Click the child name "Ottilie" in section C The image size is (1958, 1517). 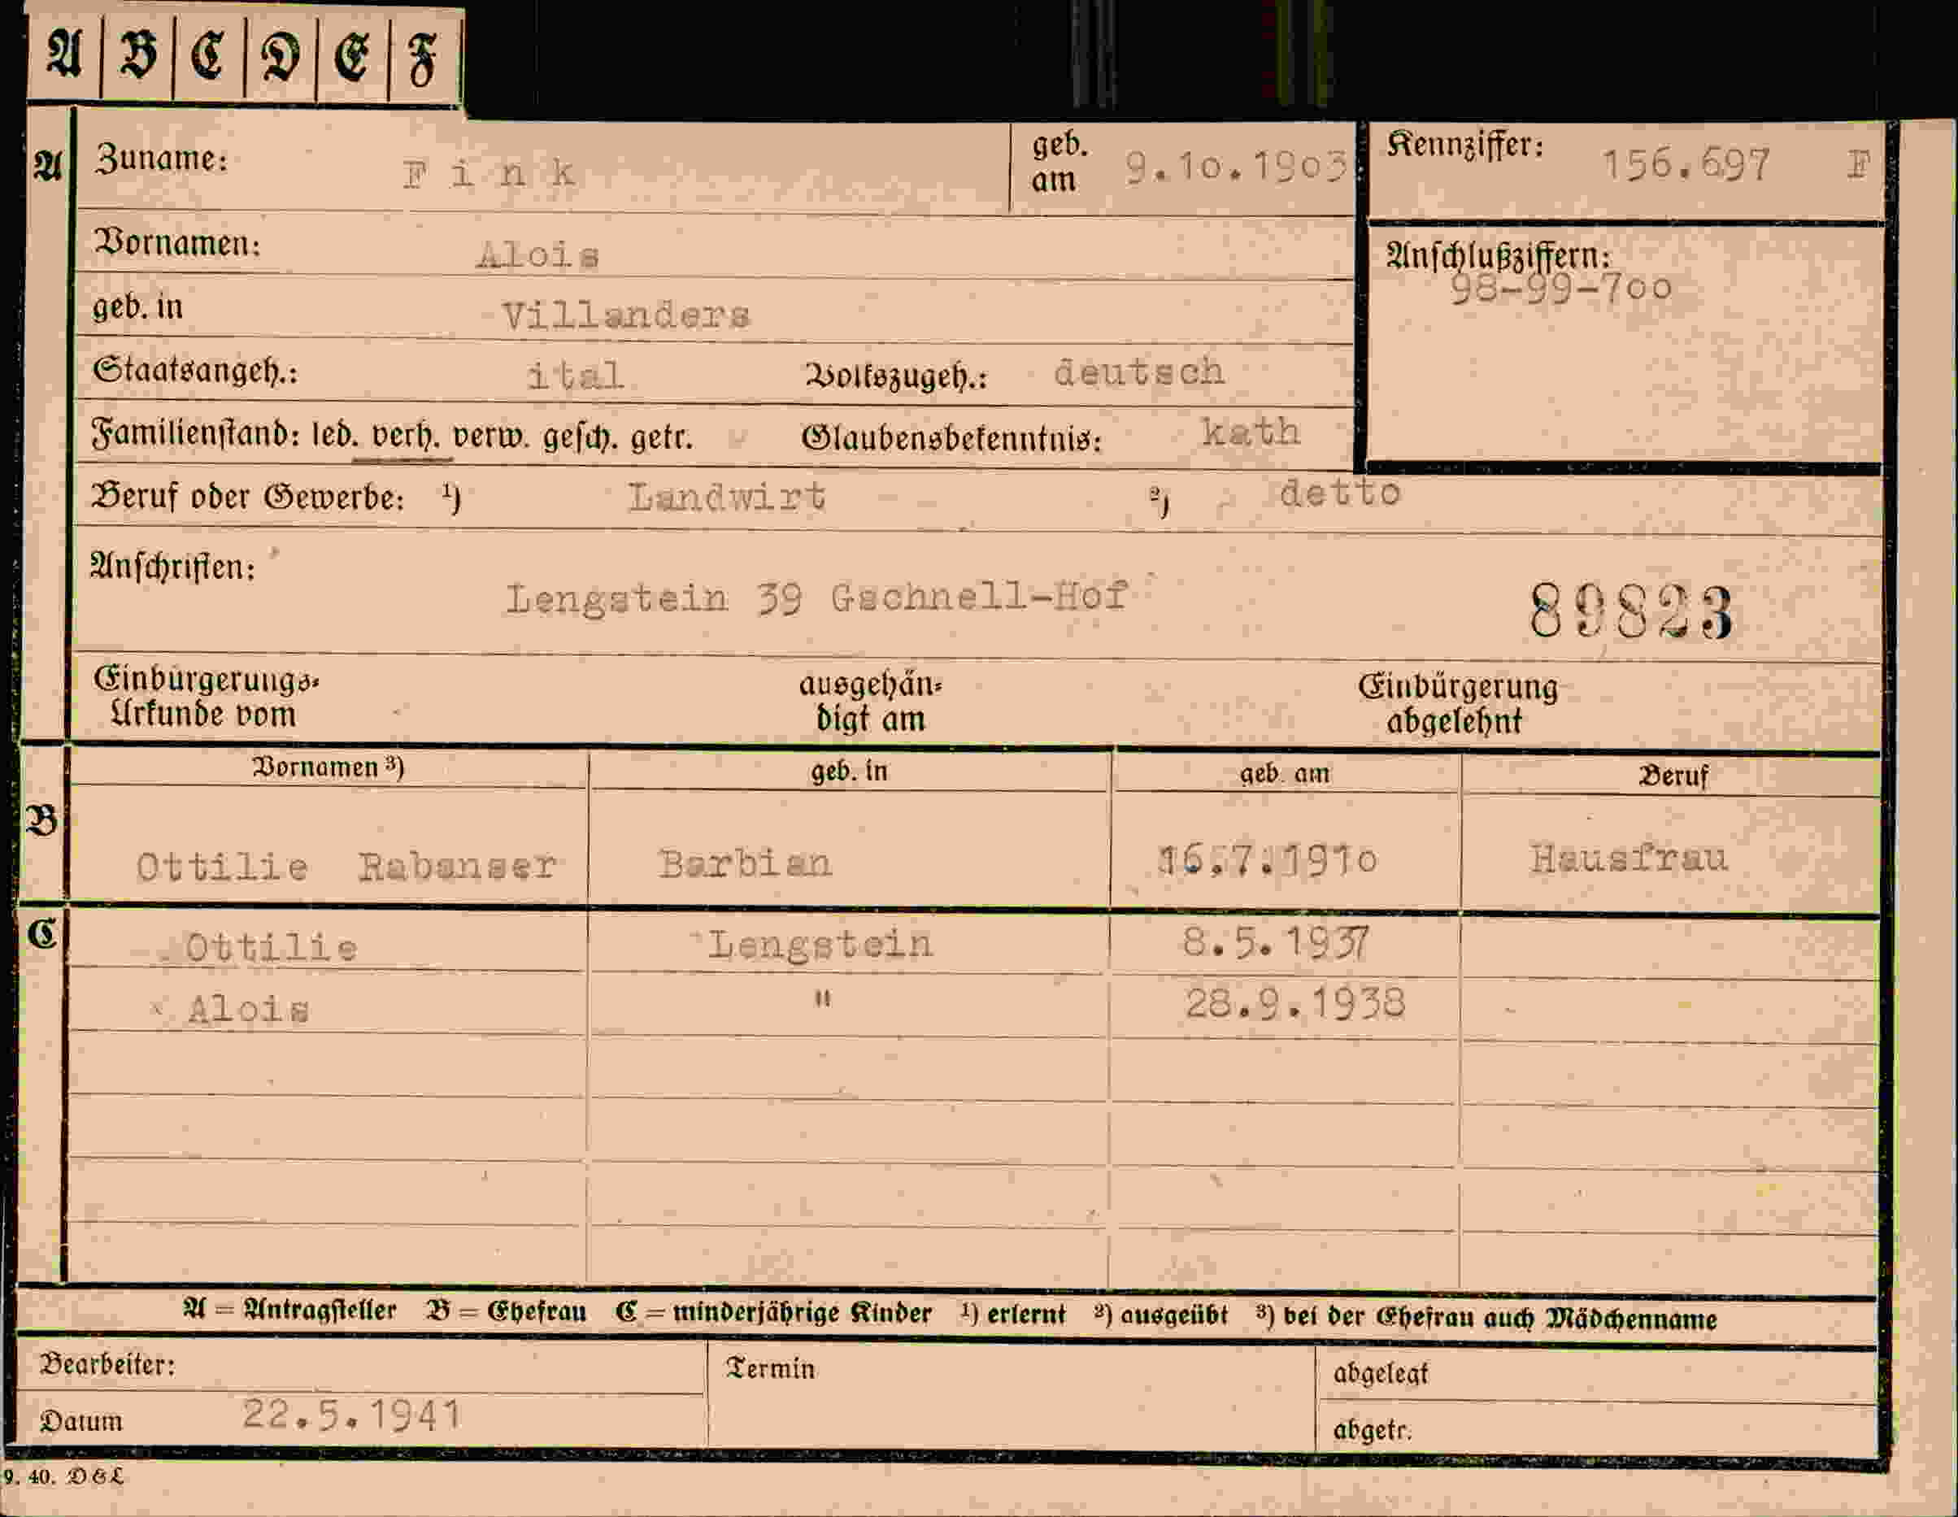[271, 947]
